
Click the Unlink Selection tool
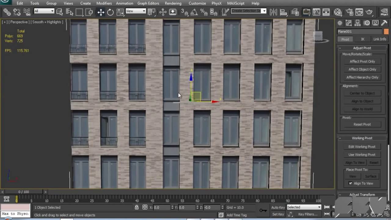(17, 12)
